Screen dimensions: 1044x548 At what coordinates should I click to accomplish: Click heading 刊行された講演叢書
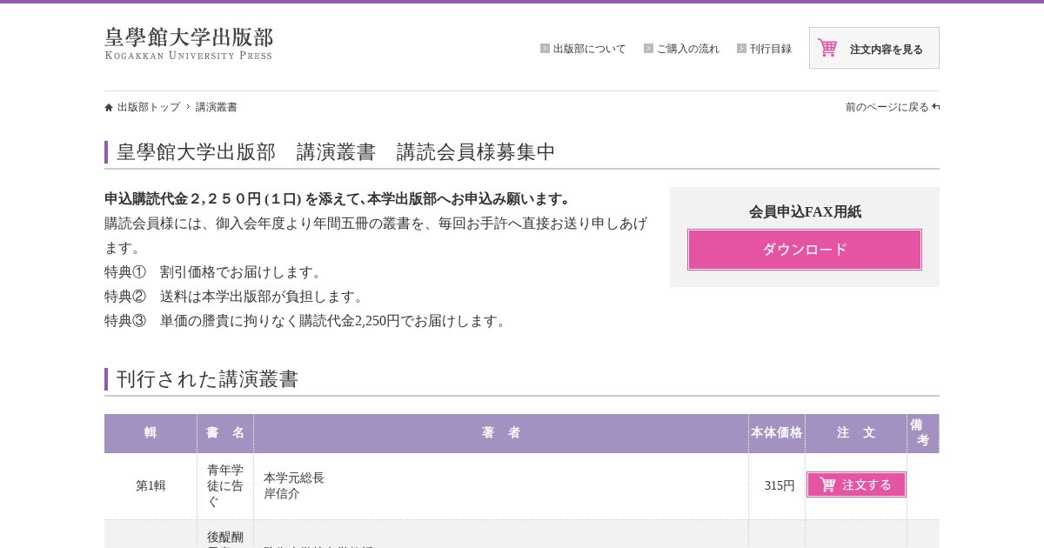(x=207, y=379)
